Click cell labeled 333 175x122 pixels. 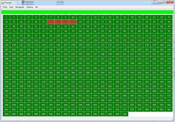click(x=80, y=82)
